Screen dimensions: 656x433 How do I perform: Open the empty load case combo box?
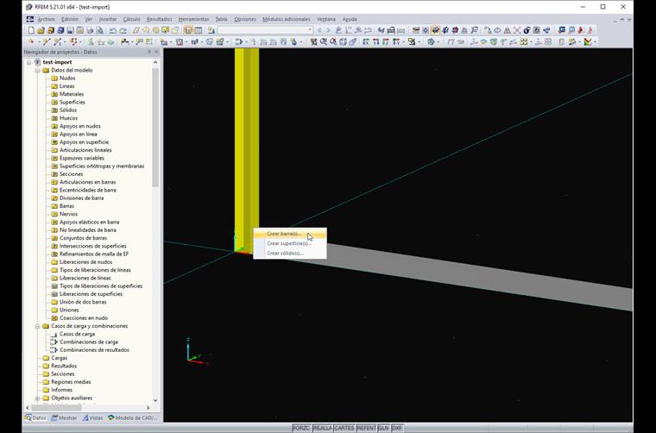coord(265,30)
